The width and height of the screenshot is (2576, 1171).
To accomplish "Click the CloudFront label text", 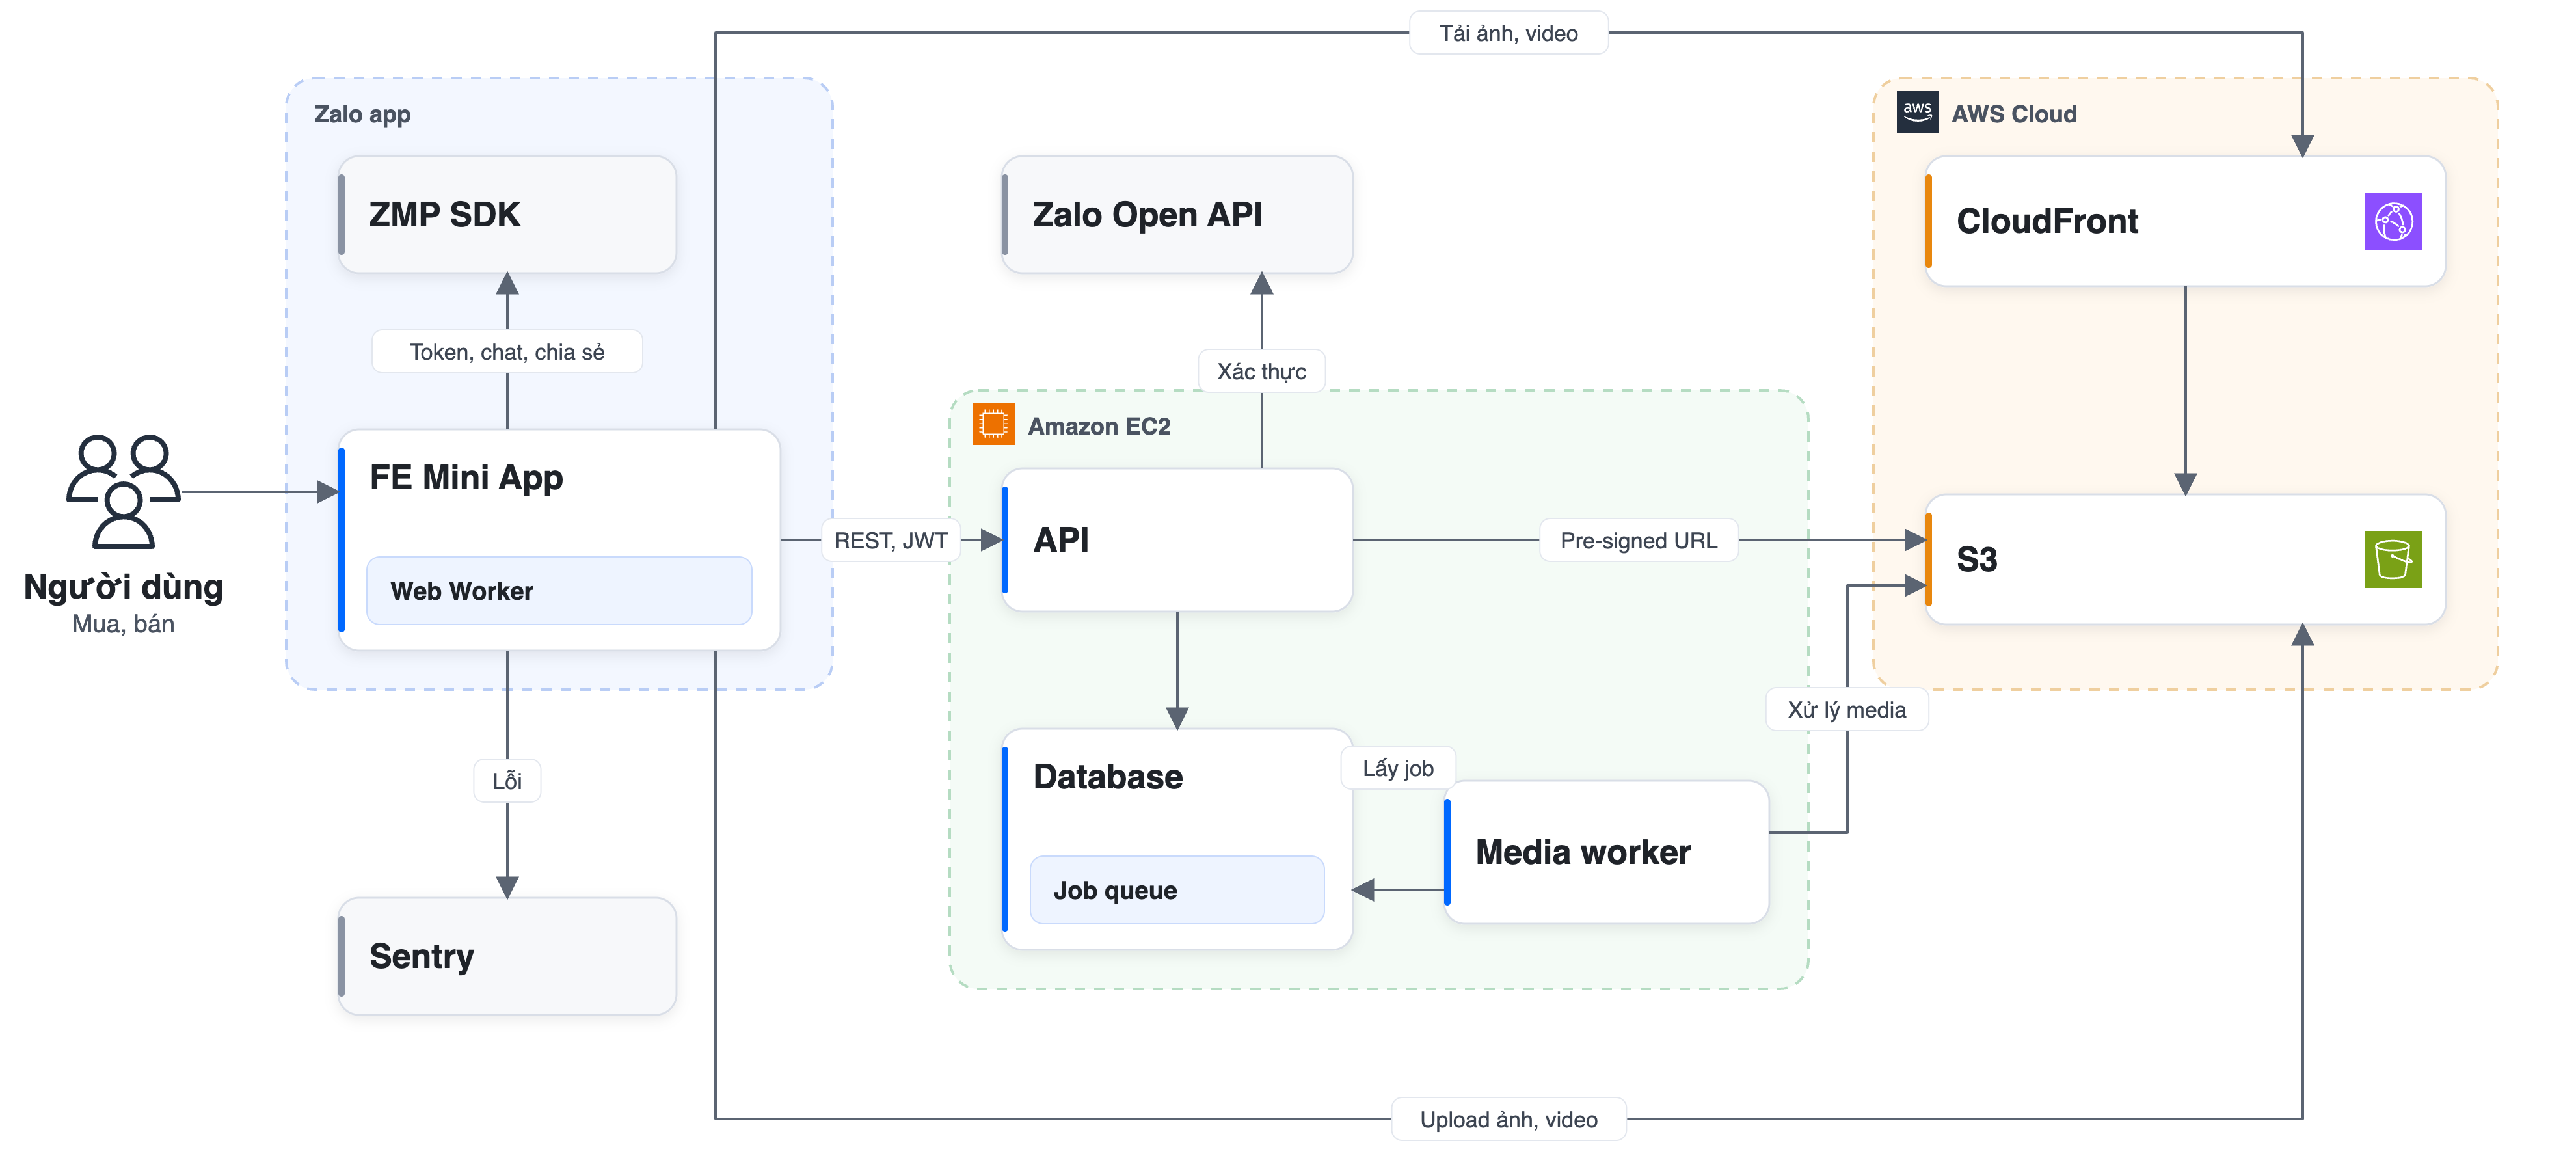I will [x=2047, y=221].
